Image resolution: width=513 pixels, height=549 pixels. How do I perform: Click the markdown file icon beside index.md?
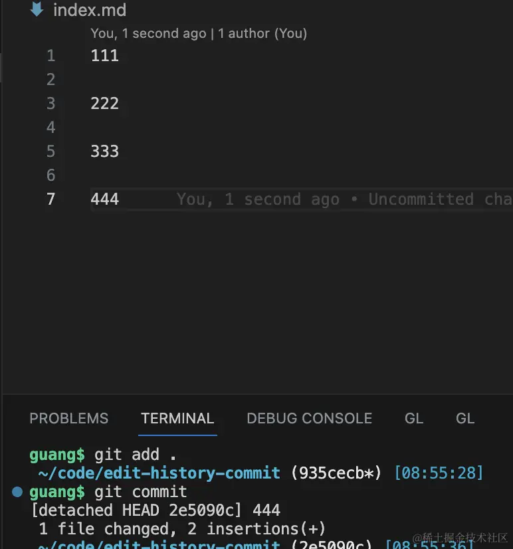[x=37, y=9]
